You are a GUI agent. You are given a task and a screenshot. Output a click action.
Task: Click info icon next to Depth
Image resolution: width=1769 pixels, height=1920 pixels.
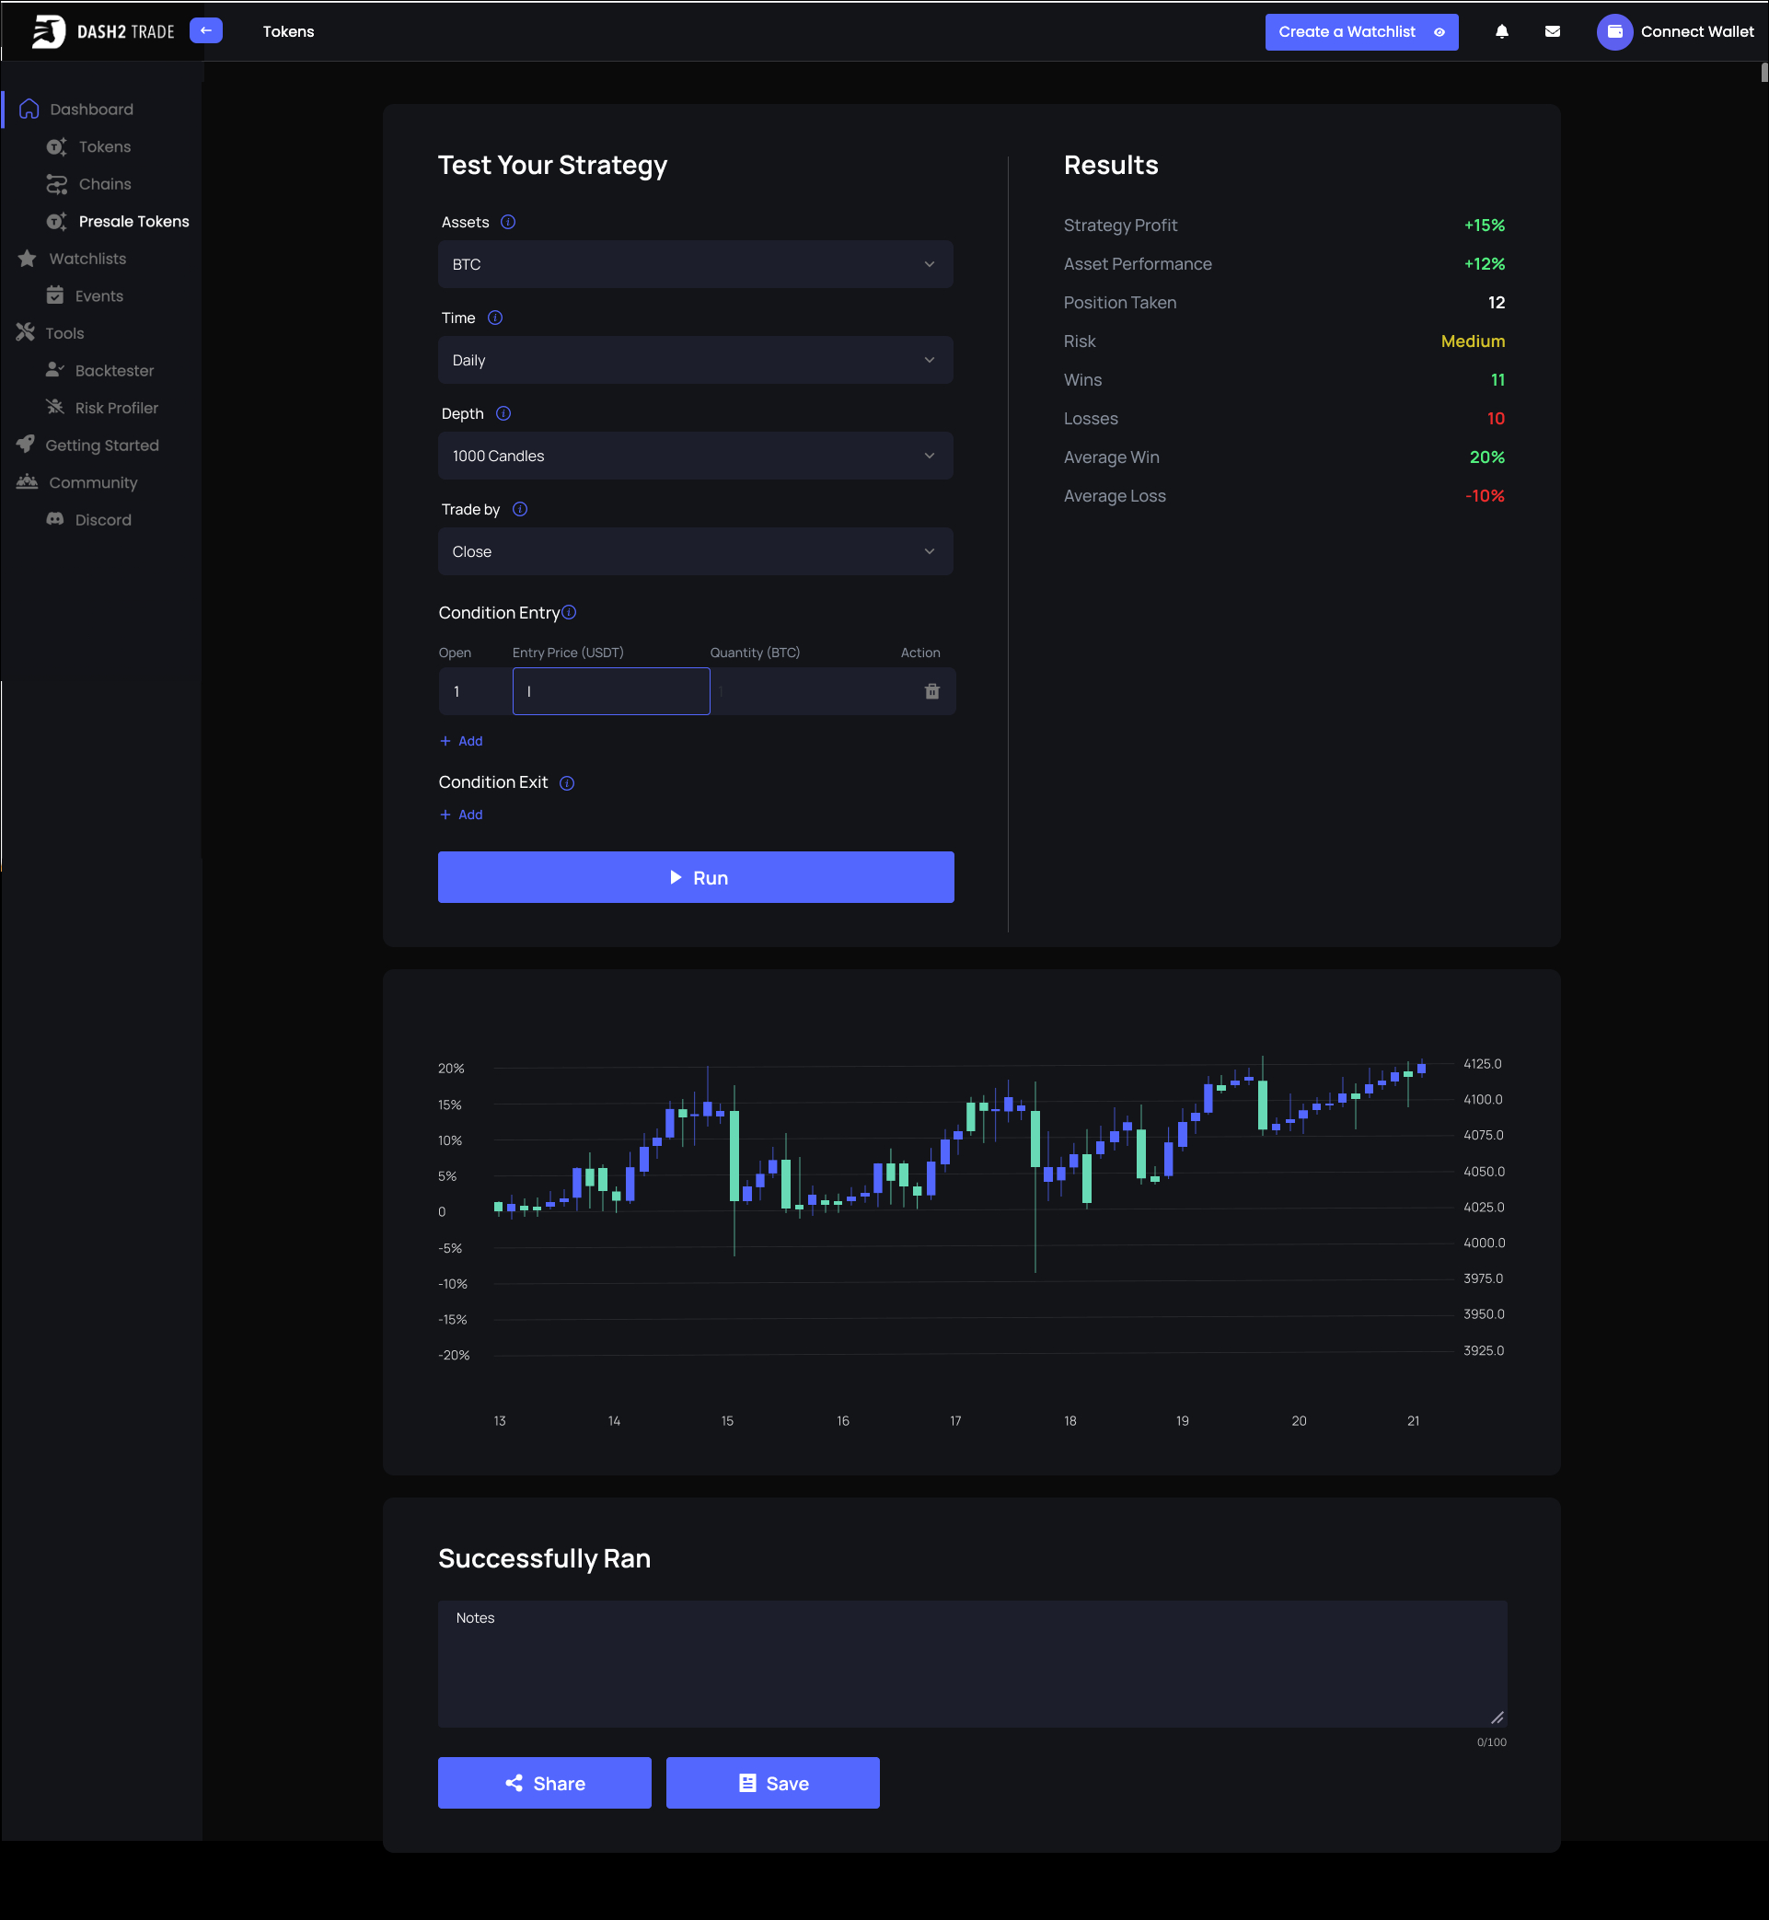503,413
